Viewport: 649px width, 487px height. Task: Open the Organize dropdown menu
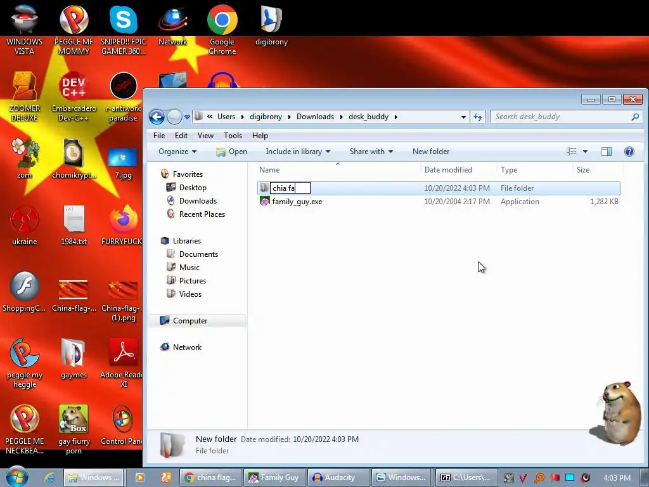(x=177, y=152)
